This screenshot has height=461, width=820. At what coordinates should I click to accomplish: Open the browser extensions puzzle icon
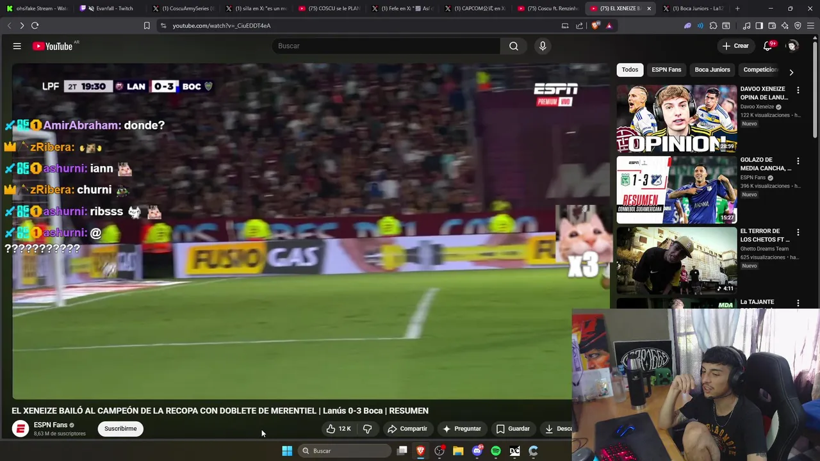click(713, 26)
